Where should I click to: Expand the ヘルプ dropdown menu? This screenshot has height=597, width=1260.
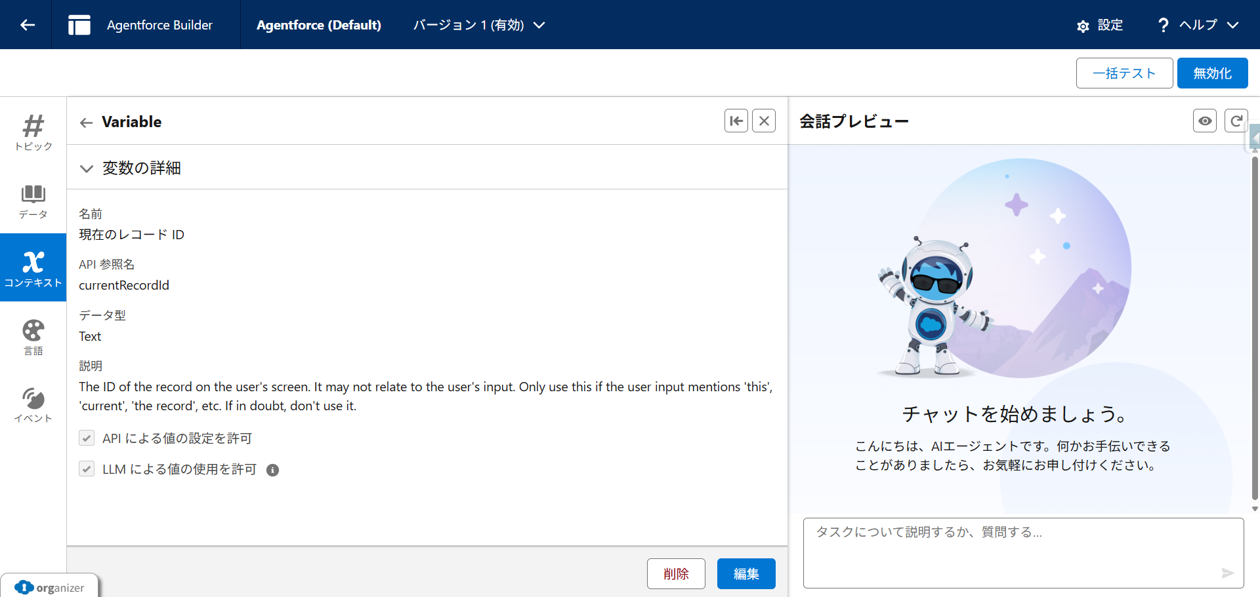click(x=1208, y=25)
